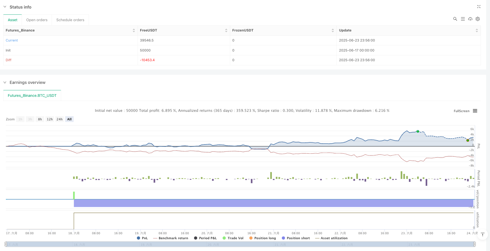Viewport: 490px width, 251px height.
Task: Click the right handle of range navigator
Action: [474, 244]
